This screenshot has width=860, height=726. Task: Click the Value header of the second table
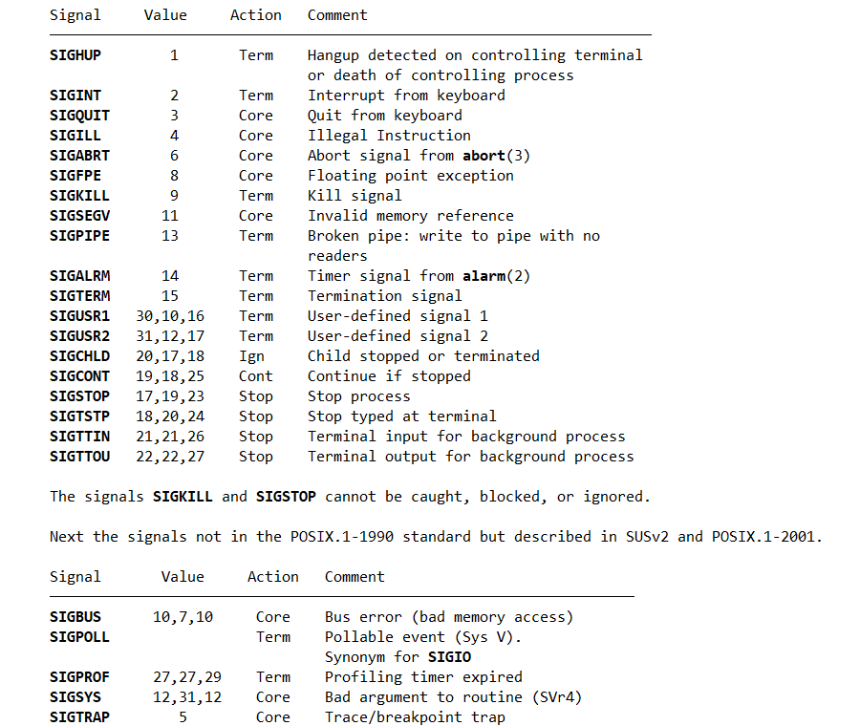(x=183, y=577)
